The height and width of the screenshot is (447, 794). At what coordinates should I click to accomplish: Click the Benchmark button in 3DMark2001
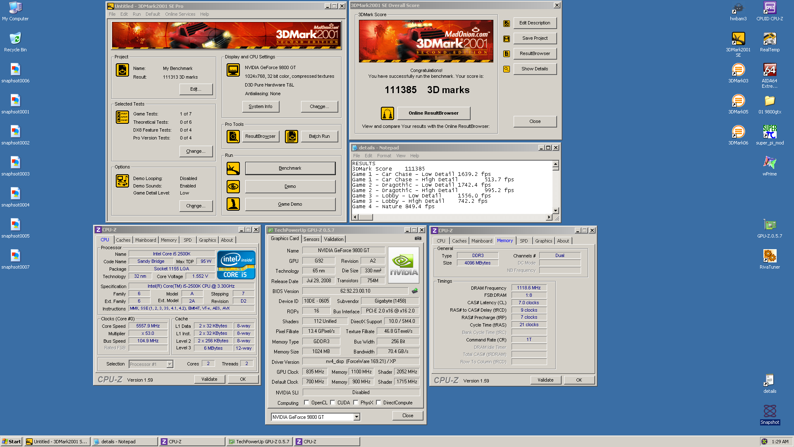(x=290, y=168)
